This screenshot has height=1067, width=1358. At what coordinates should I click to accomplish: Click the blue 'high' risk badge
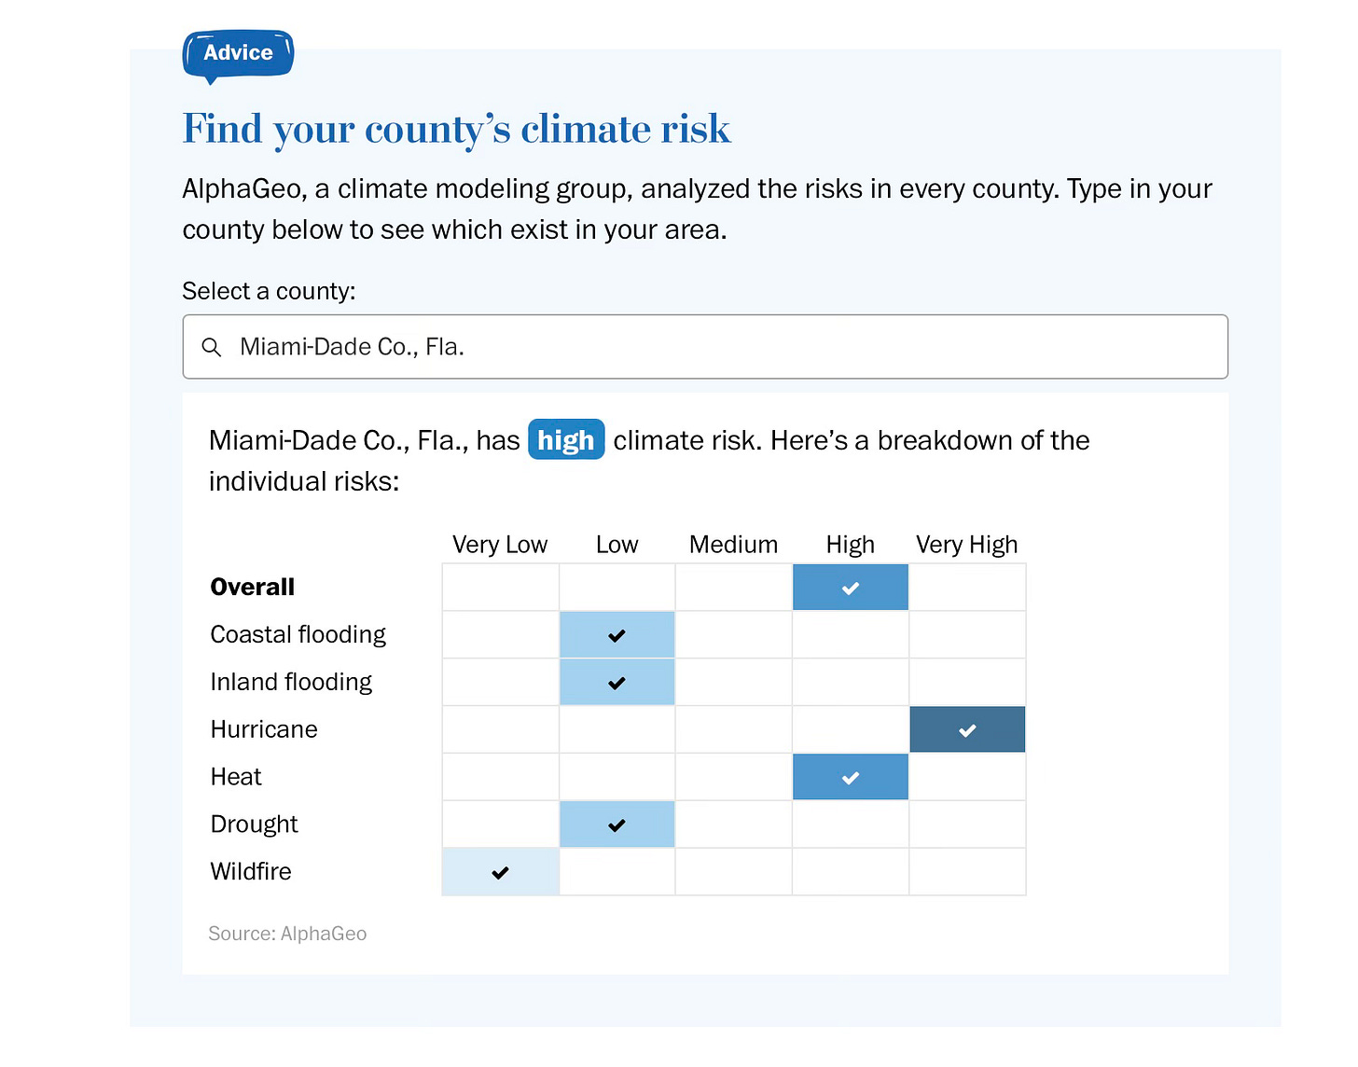[566, 440]
